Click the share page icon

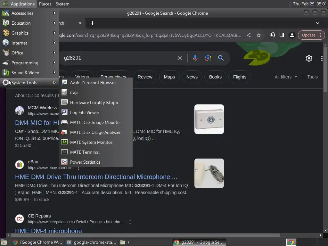click(249, 35)
